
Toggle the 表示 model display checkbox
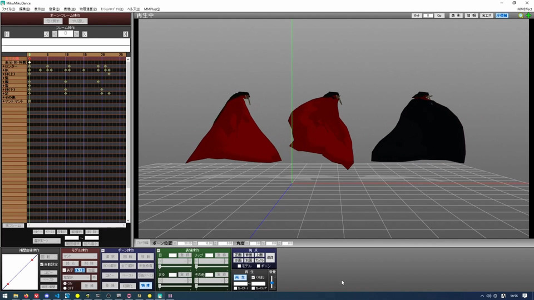click(64, 271)
